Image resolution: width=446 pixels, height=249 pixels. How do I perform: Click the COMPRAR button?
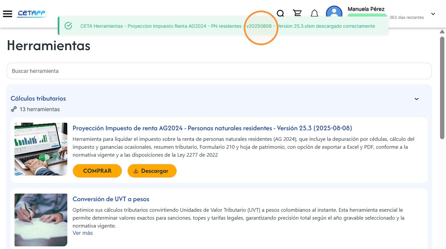[x=97, y=171]
